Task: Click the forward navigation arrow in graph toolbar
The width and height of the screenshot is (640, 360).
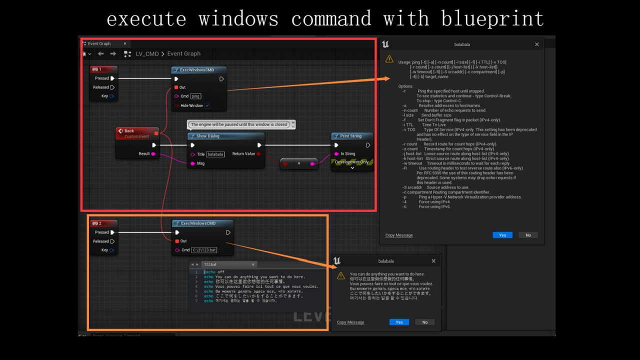Action: tap(113, 53)
